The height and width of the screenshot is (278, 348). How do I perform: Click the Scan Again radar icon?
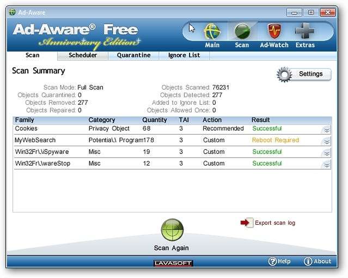[x=172, y=230]
